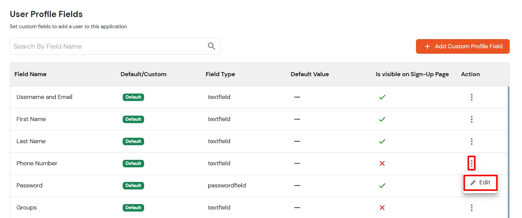Click the plus icon in Add Custom Profile Field

[x=427, y=46]
